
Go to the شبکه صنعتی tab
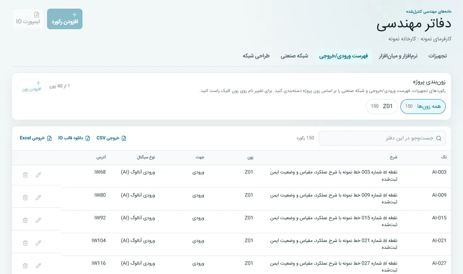click(294, 56)
